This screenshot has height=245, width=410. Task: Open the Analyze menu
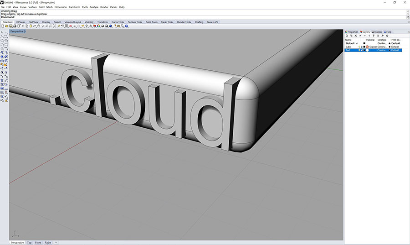tap(94, 7)
